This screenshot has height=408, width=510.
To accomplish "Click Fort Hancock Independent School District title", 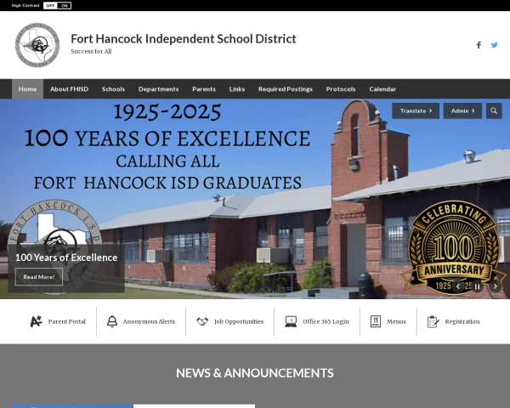I will [184, 39].
